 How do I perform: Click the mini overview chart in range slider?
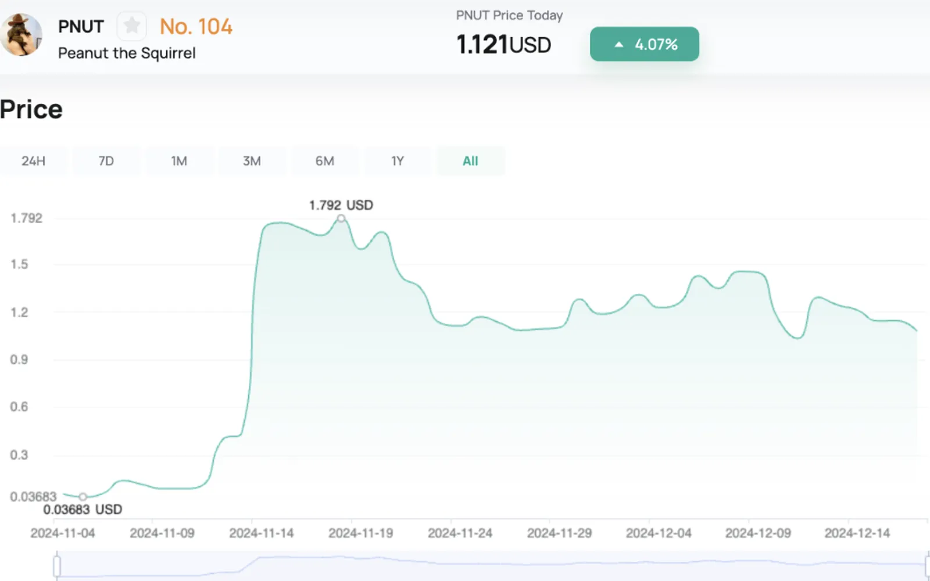[x=492, y=566]
